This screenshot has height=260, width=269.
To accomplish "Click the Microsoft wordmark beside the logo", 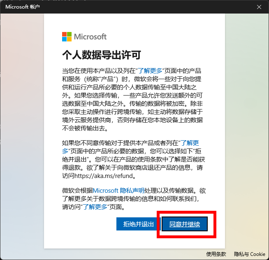I will 90,36.
